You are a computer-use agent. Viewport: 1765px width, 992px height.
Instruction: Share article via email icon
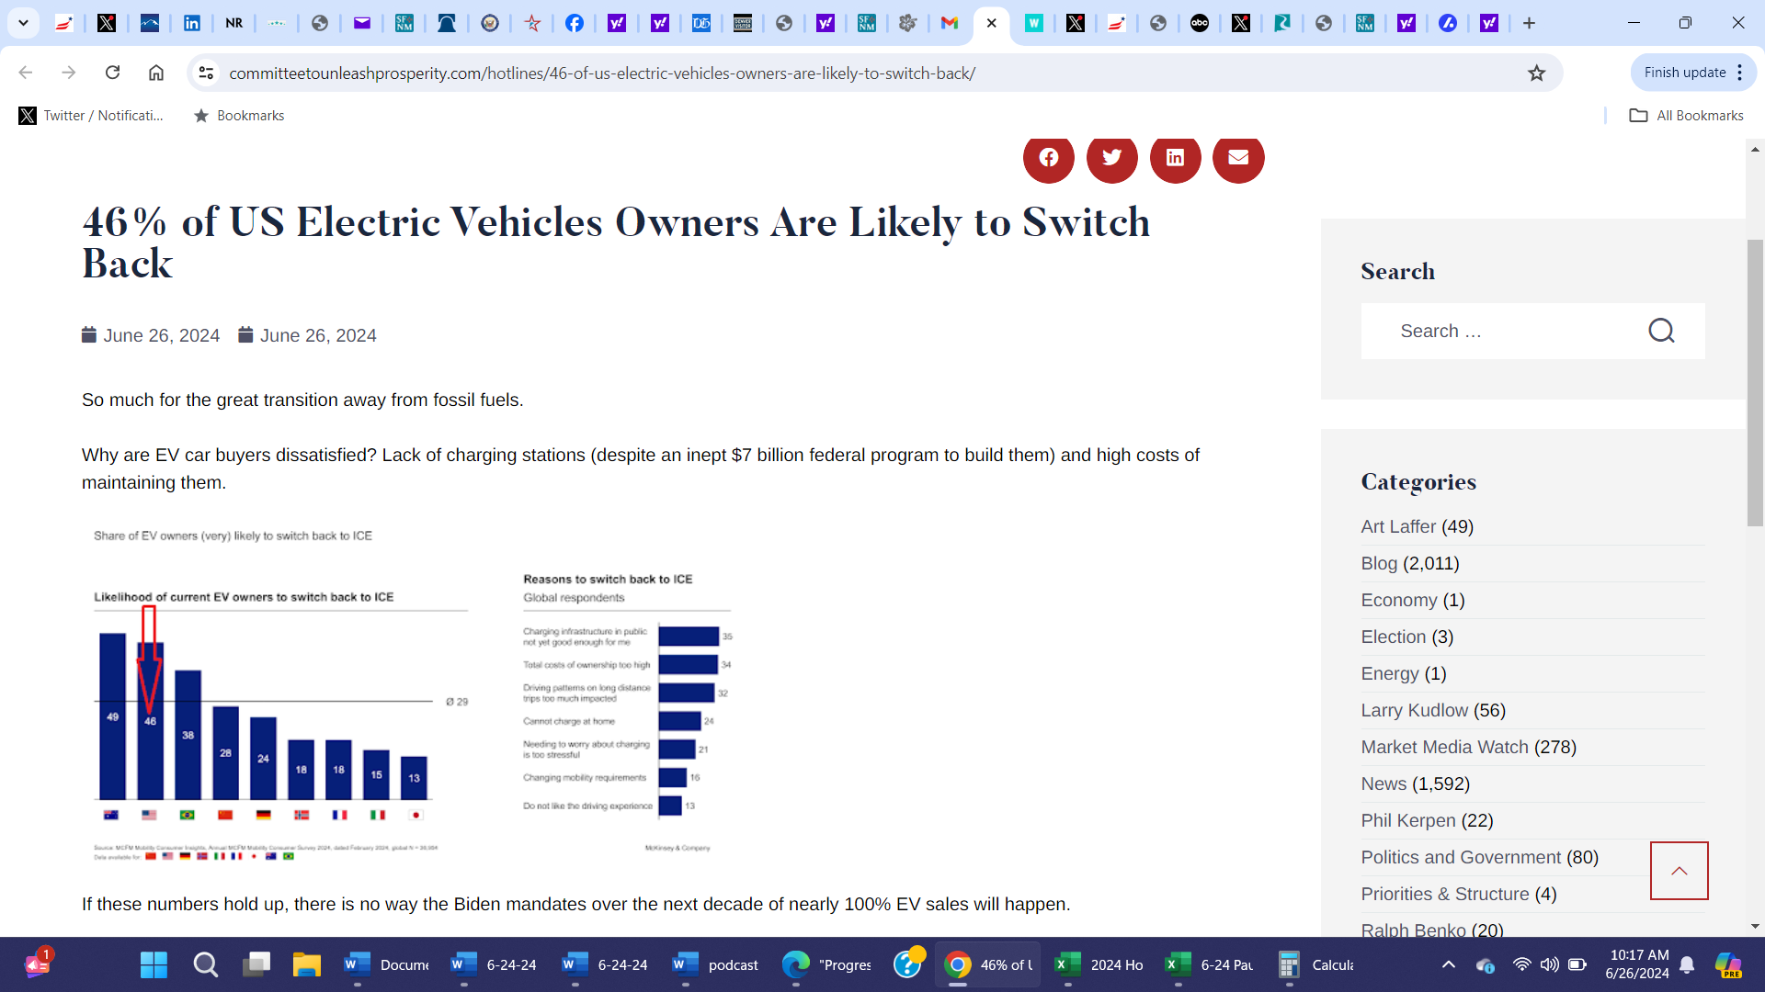1238,158
